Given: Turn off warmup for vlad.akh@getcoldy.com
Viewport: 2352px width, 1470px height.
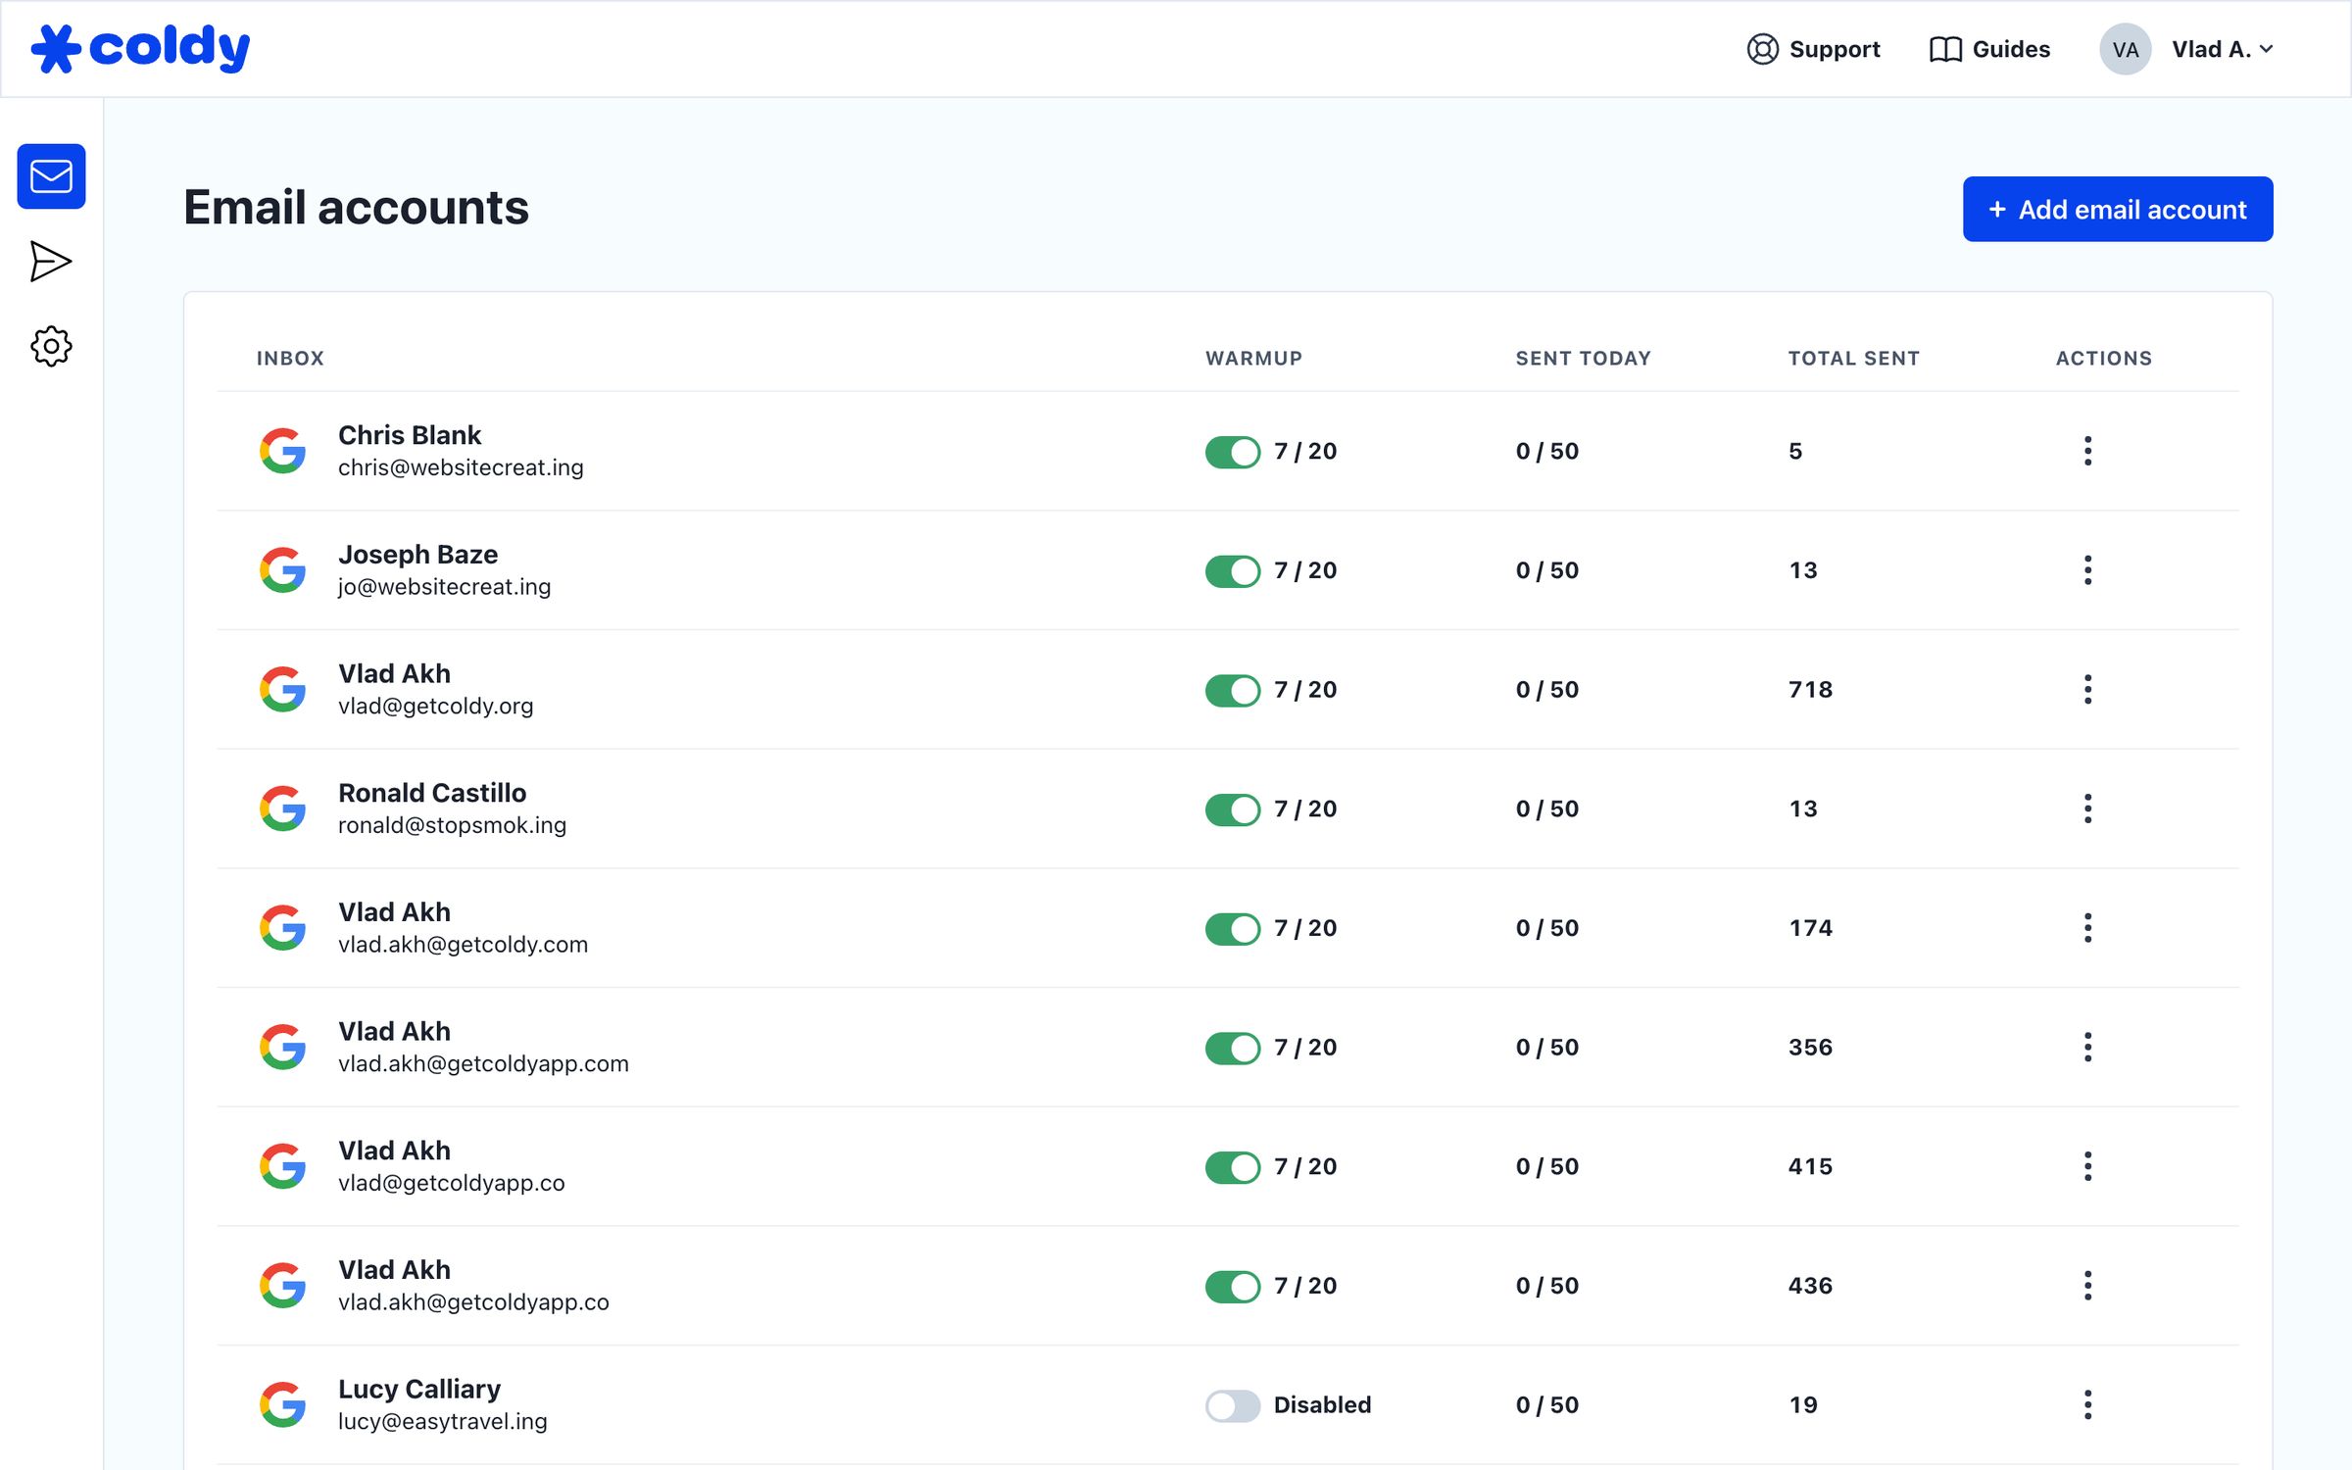Looking at the screenshot, I should click(x=1232, y=928).
